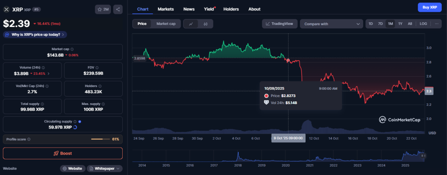
Task: Expand the Whitepaper dropdown
Action: click(105, 168)
